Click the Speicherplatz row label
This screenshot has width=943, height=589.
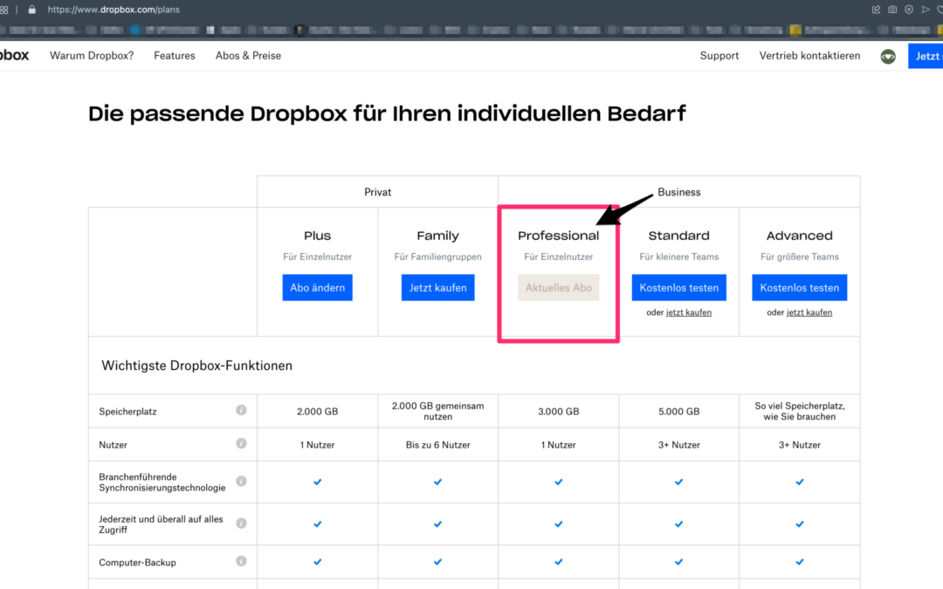[x=128, y=412]
